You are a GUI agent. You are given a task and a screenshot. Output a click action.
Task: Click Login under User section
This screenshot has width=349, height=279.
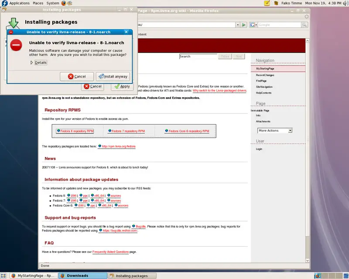[x=259, y=149]
